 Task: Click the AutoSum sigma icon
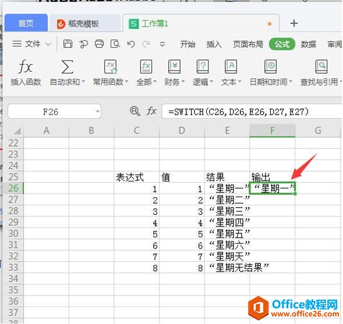pos(67,67)
